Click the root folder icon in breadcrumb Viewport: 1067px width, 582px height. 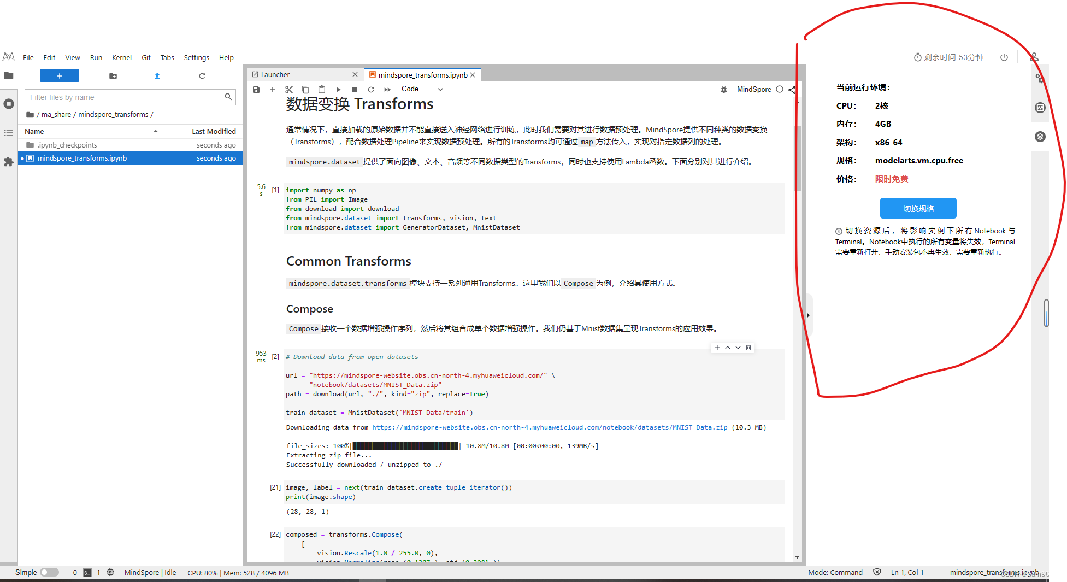tap(30, 115)
